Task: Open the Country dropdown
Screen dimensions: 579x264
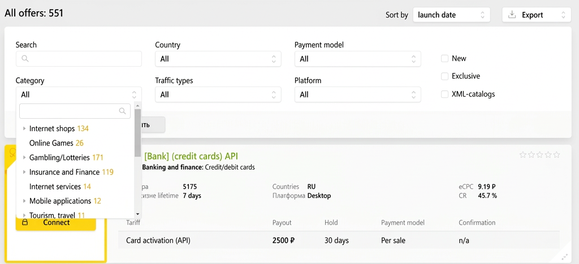Action: (x=218, y=59)
